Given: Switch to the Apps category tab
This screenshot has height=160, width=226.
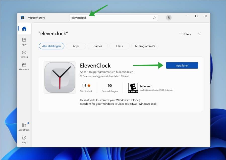Looking at the screenshot, I should click(76, 46).
